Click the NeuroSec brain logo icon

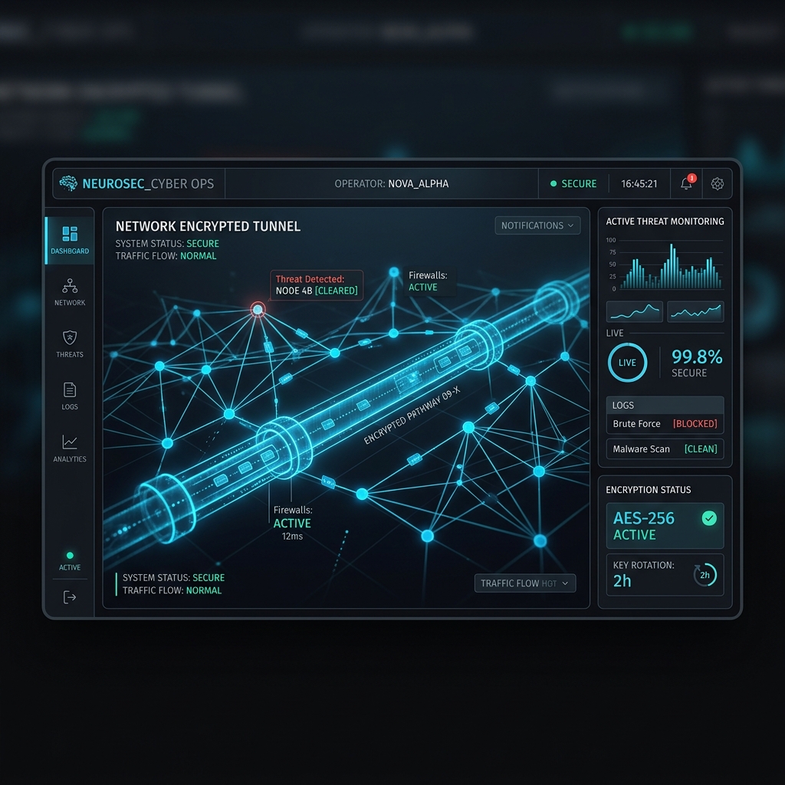coord(68,183)
